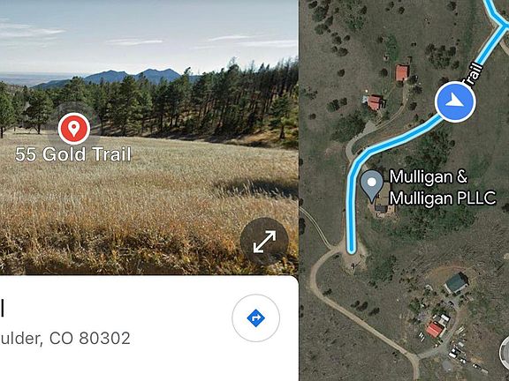
Task: Click the red barn beside the dirt road
Action: tap(435, 330)
